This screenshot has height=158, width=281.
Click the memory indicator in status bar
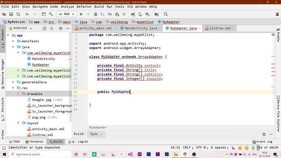coord(267,147)
